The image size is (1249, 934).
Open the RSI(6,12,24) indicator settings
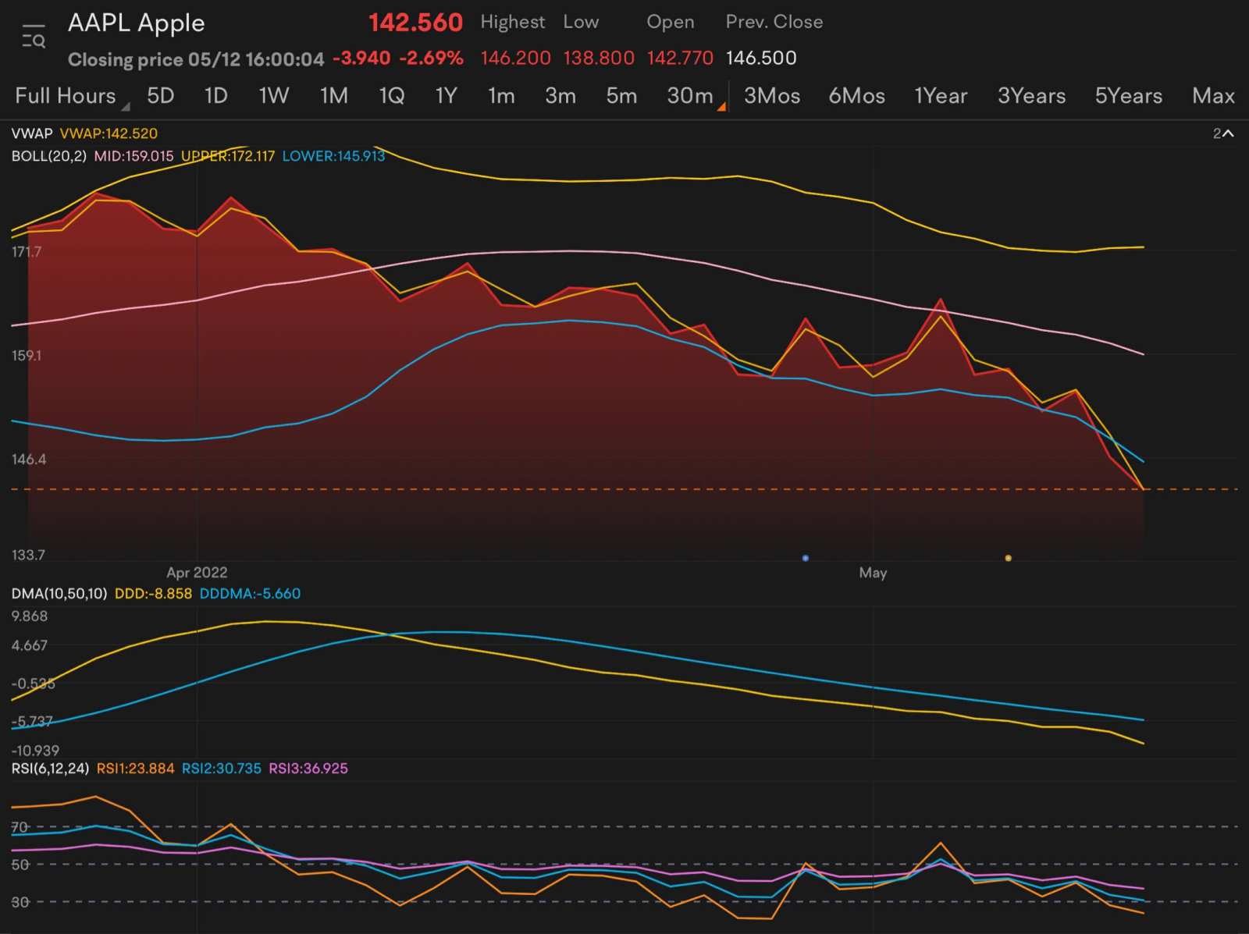pos(50,769)
